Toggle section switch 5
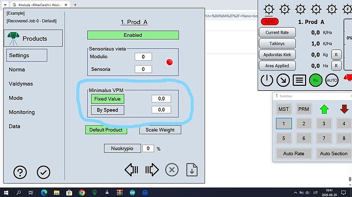 click(x=284, y=138)
